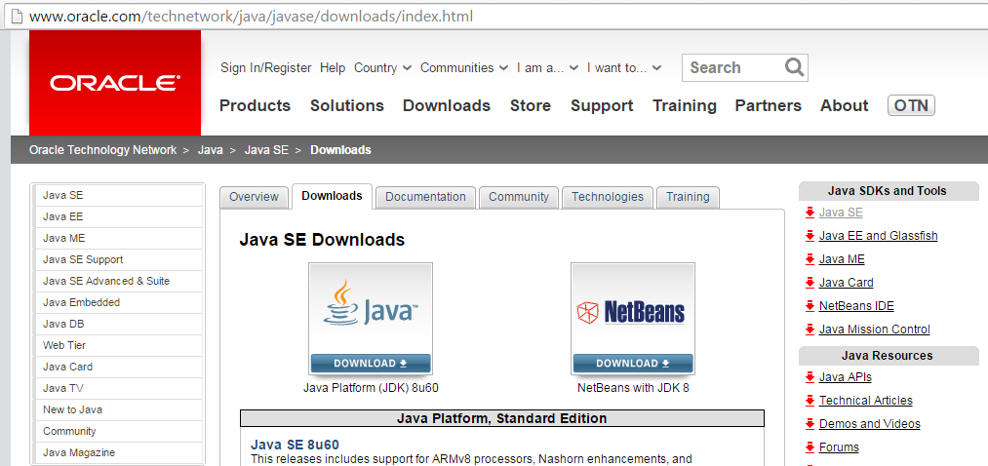Screen dimensions: 988x466
Task: Click the Java SE breadcrumb link
Action: coord(266,150)
